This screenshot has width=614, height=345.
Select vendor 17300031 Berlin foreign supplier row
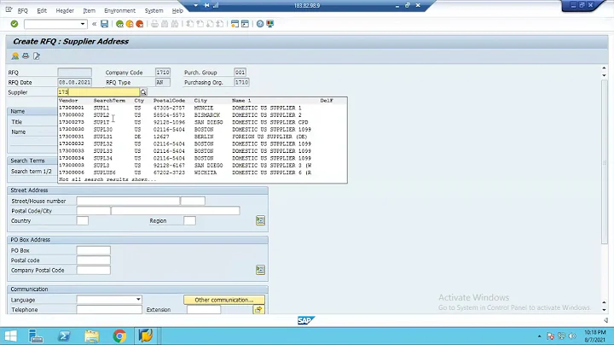(202, 137)
